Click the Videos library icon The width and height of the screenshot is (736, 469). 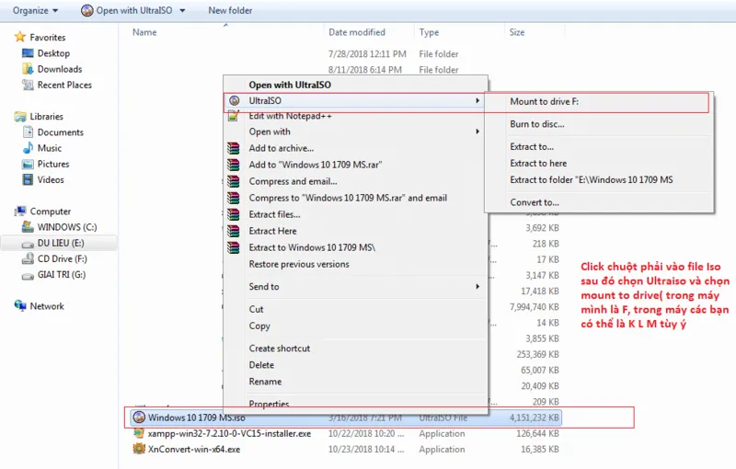tap(28, 179)
